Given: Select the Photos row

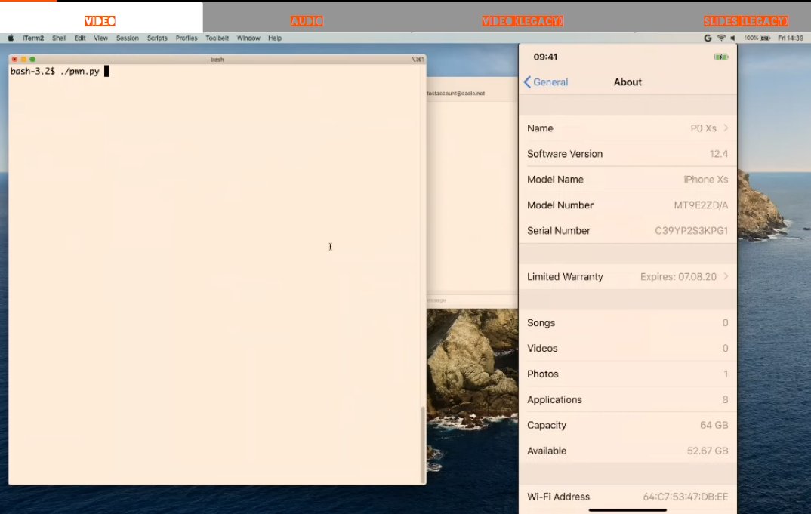Looking at the screenshot, I should pos(628,374).
